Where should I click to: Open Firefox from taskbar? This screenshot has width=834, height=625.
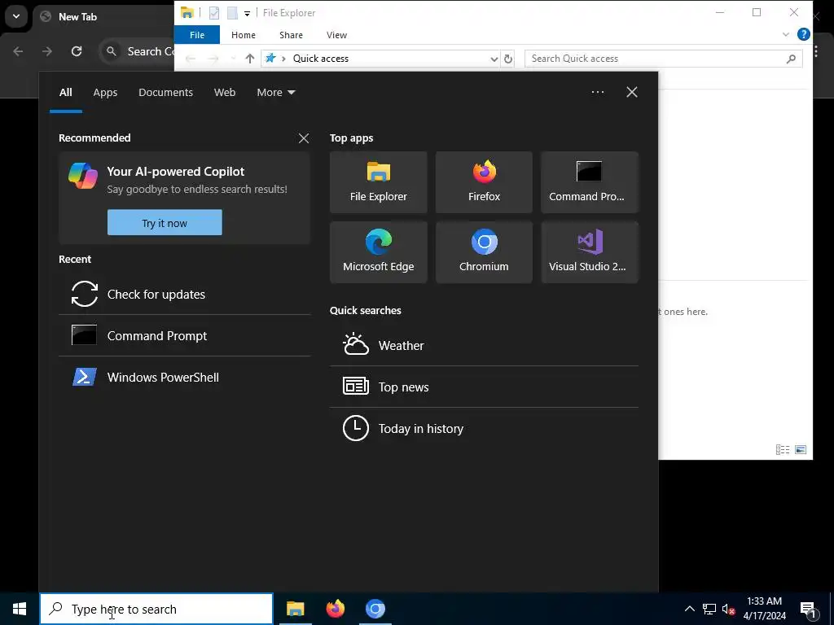click(x=335, y=609)
